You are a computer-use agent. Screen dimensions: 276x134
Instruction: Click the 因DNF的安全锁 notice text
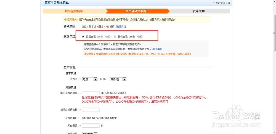tap(127, 19)
